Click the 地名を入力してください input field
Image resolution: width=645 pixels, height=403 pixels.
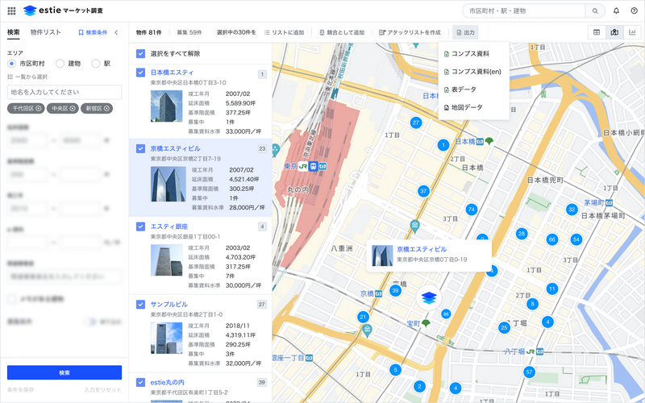pos(64,92)
